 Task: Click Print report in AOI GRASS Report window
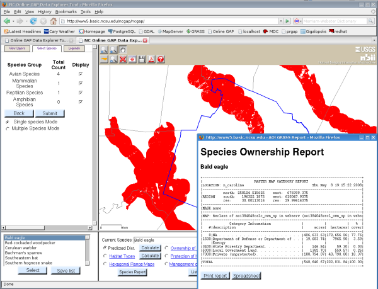[215, 276]
